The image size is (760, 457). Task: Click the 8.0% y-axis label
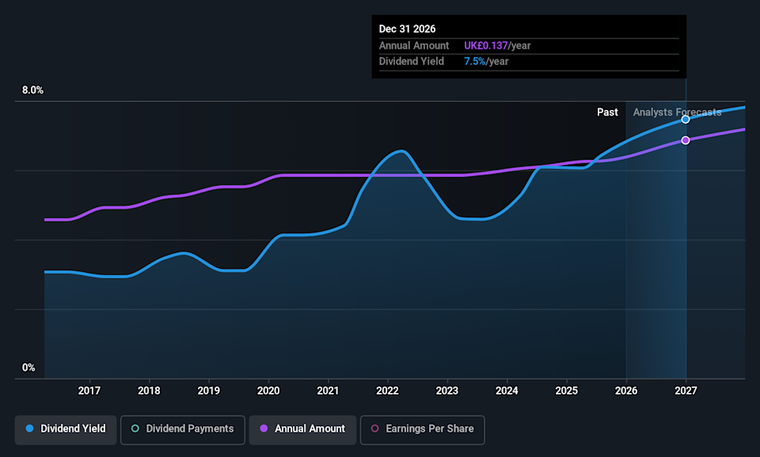tap(32, 90)
